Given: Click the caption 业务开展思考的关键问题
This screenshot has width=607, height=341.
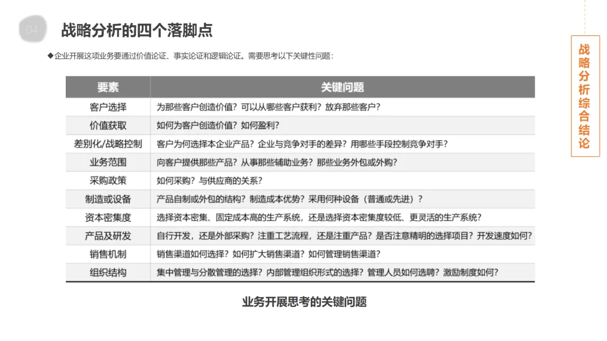Looking at the screenshot, I should 304,302.
